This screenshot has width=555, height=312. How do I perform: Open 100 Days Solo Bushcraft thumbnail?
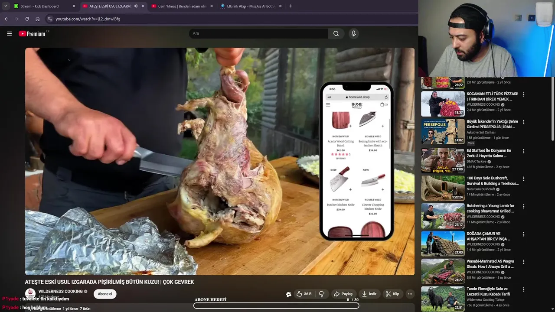[x=443, y=188]
